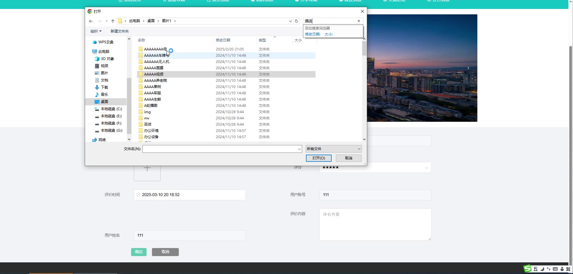Open 本地磁盘 (C:) in the navigation pane
The width and height of the screenshot is (573, 274).
tap(111, 109)
